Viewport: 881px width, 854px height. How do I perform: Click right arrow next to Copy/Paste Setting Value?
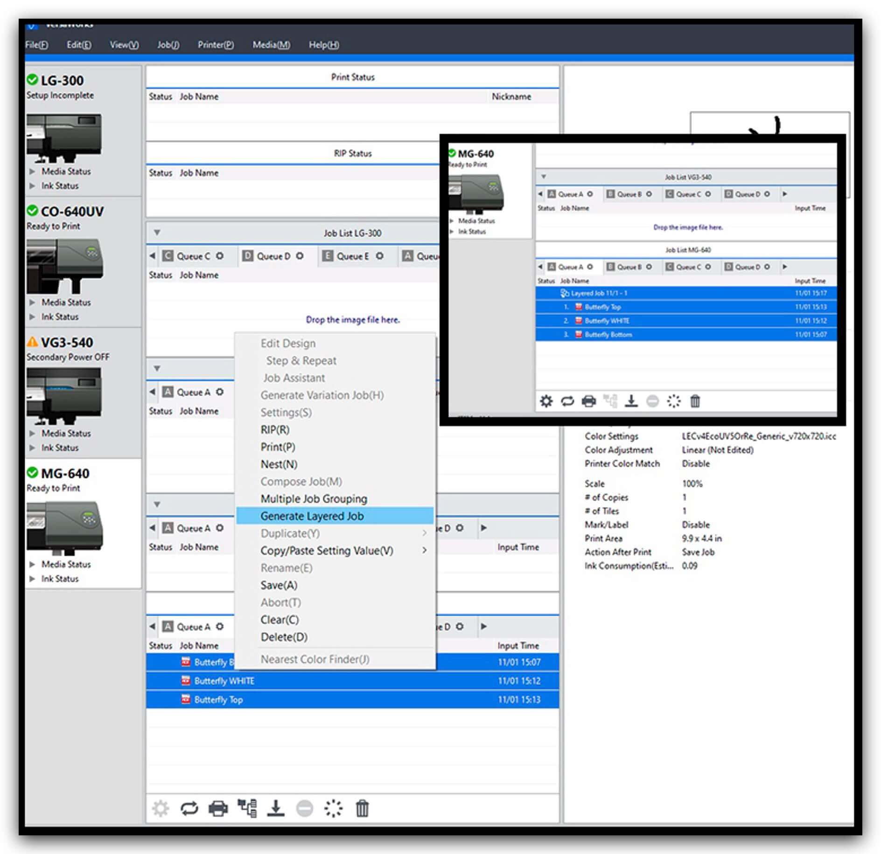[424, 551]
